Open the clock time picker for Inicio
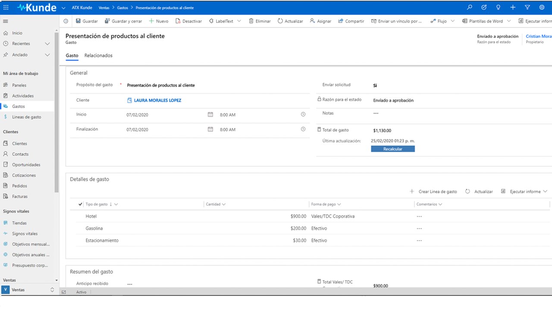The width and height of the screenshot is (552, 311). 303,115
